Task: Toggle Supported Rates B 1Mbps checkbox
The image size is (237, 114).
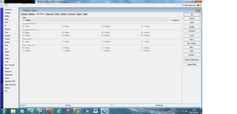Action: point(23,26)
